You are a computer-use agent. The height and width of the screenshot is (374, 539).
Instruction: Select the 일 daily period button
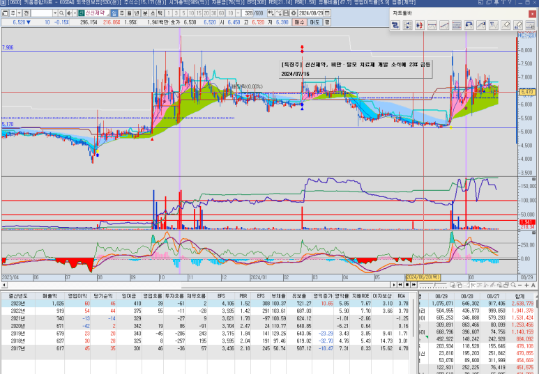[114, 13]
